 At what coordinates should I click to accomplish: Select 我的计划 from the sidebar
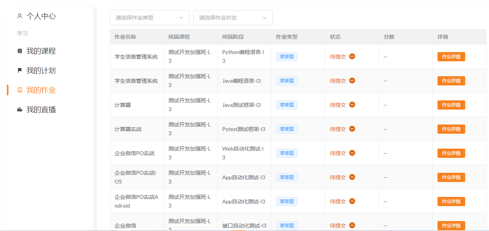tap(41, 70)
